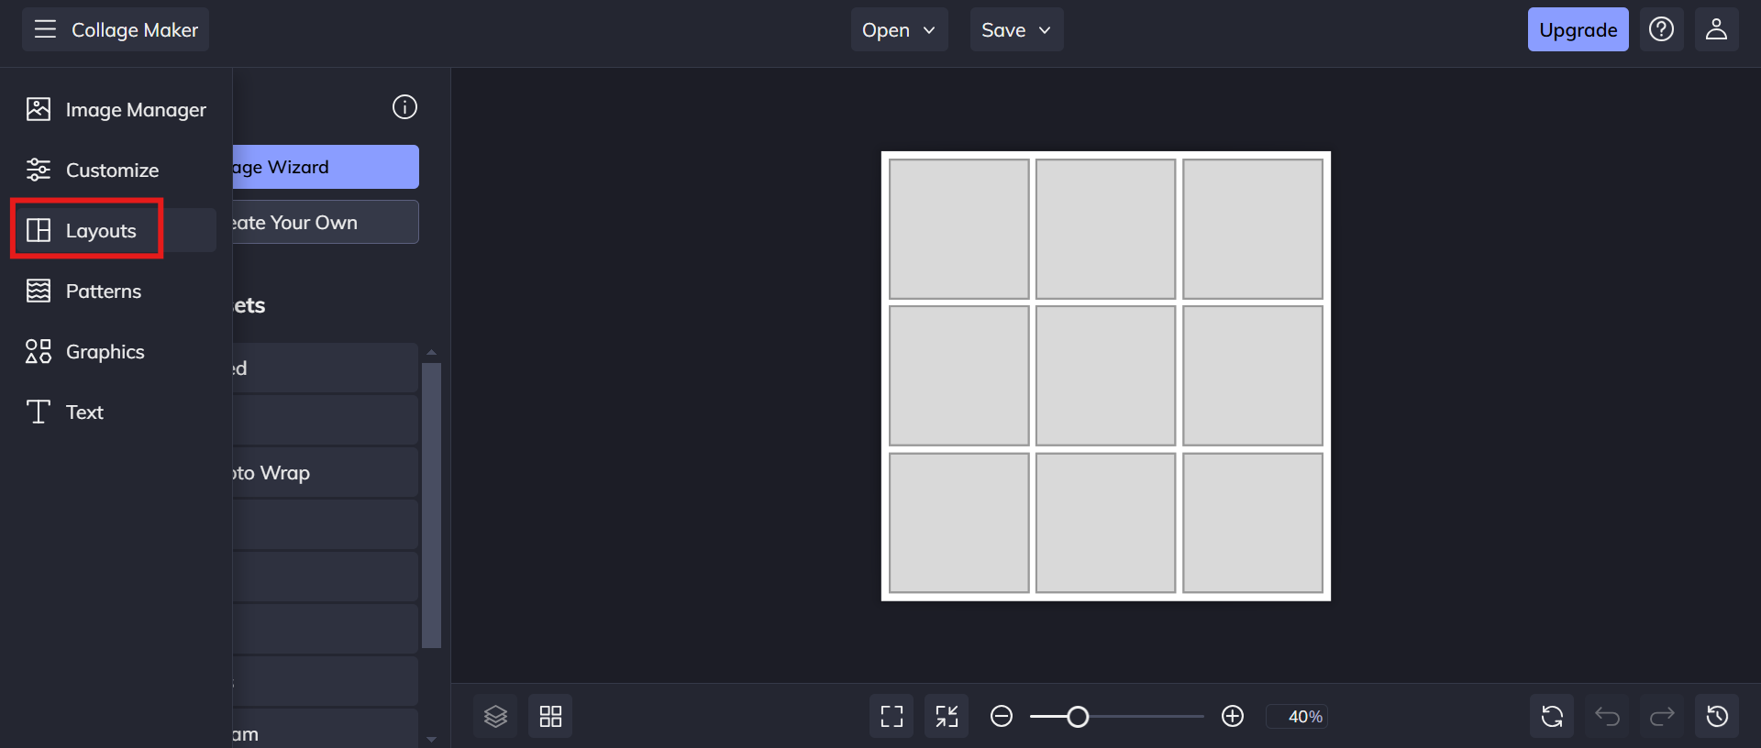This screenshot has width=1761, height=748.
Task: Select the top-middle collage cell
Action: (1106, 229)
